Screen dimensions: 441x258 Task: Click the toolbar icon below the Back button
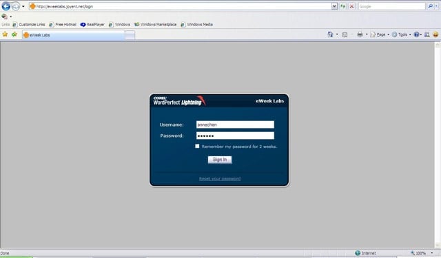tap(5, 17)
